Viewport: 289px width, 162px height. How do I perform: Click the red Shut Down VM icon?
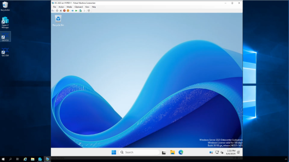pos(64,11)
